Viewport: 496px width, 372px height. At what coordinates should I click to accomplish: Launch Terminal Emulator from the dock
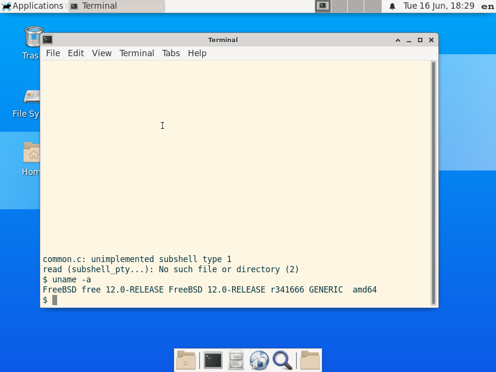pyautogui.click(x=213, y=360)
